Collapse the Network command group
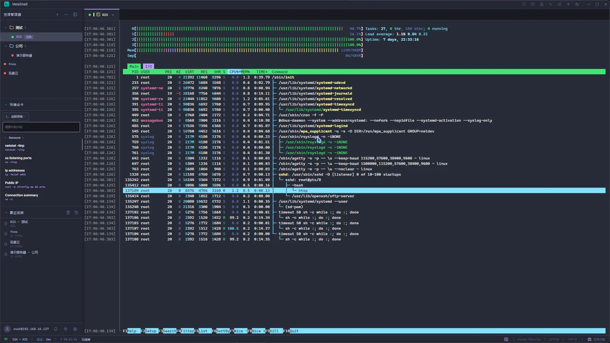Screen dimensions: 610x343 click(6, 138)
